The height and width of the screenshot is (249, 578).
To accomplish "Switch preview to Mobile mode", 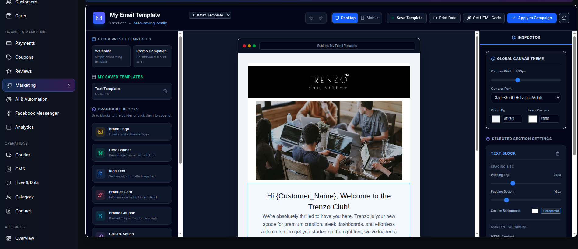I will (x=370, y=18).
